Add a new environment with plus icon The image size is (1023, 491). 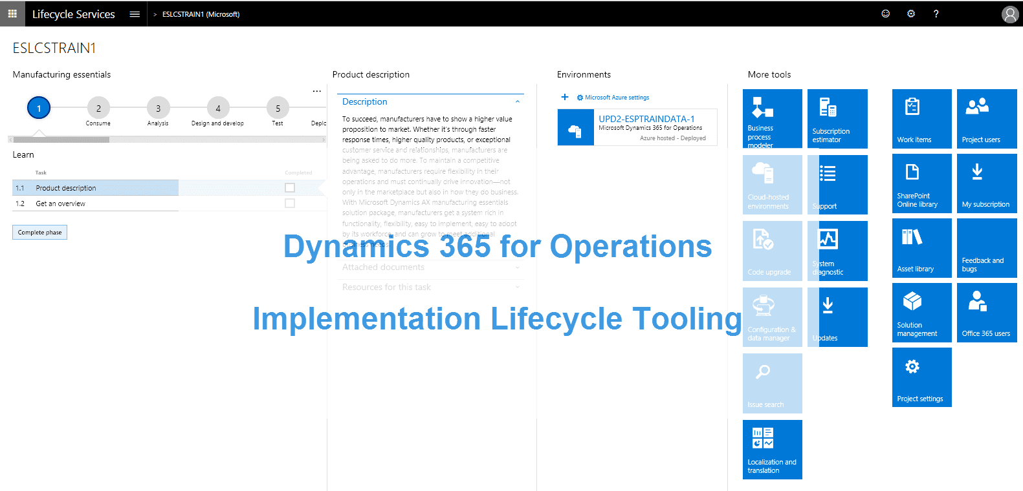(565, 97)
